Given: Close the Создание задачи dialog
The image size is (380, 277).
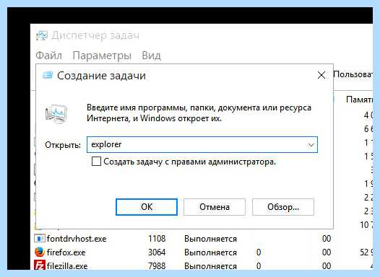Looking at the screenshot, I should tap(321, 75).
